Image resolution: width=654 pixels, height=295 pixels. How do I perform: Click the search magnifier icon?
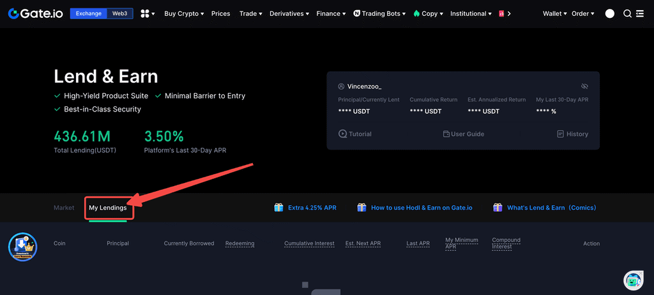point(627,13)
